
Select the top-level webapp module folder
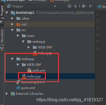tap(28, 59)
